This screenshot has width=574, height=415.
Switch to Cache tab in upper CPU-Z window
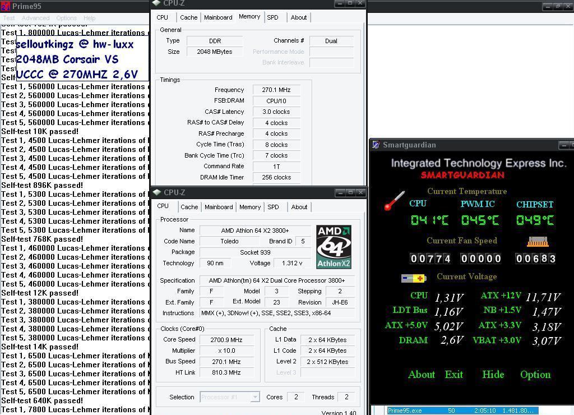188,17
